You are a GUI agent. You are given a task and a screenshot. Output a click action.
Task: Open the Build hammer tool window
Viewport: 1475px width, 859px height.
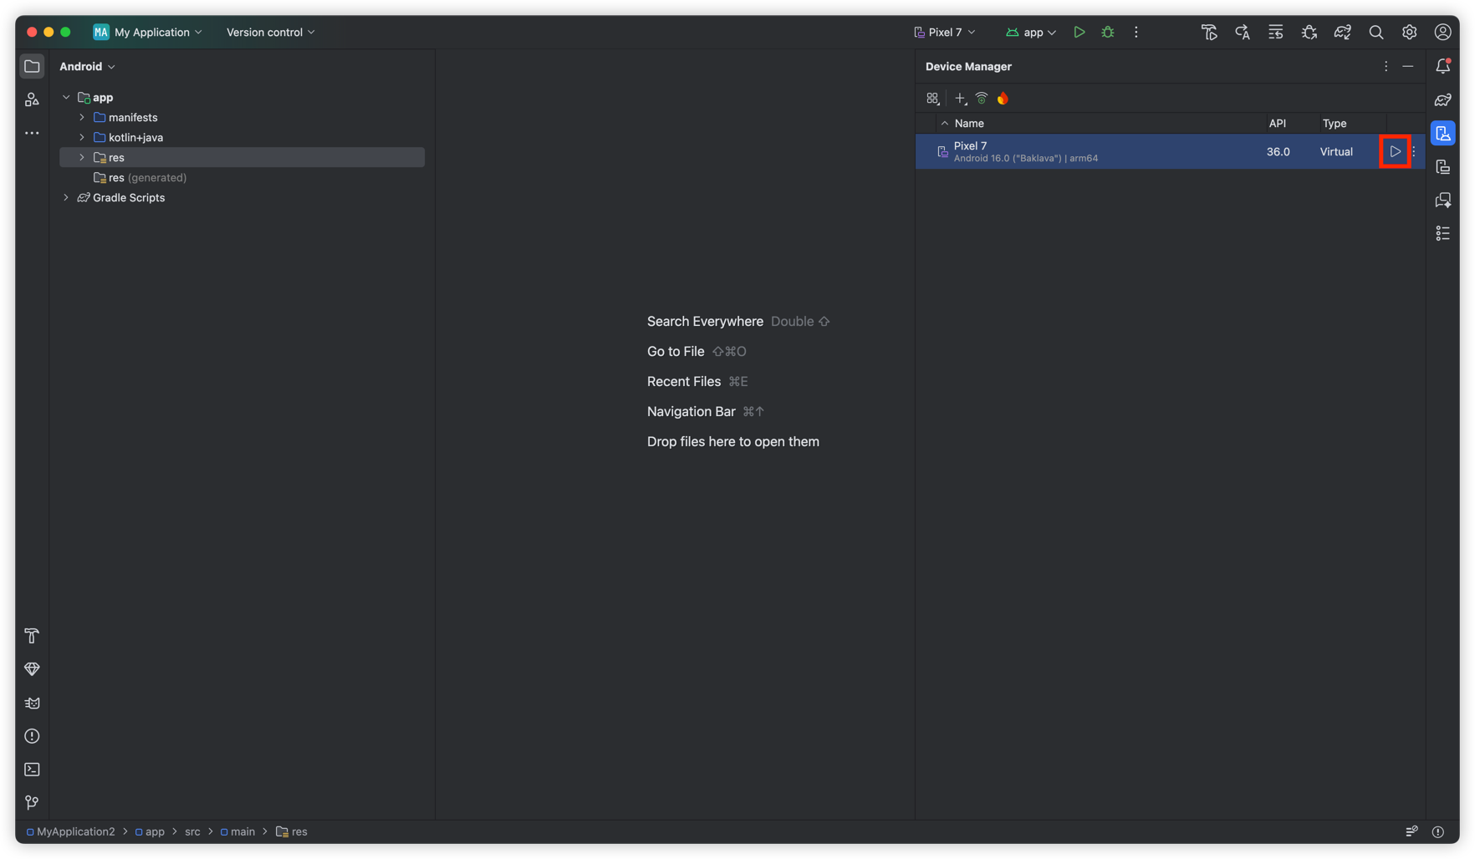click(32, 636)
